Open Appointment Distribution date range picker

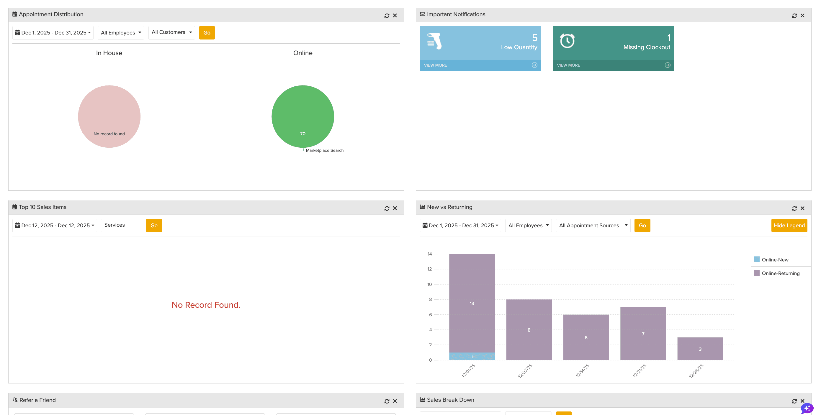pyautogui.click(x=53, y=32)
